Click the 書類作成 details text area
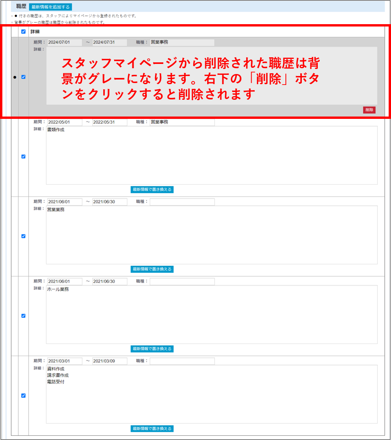 pos(212,155)
